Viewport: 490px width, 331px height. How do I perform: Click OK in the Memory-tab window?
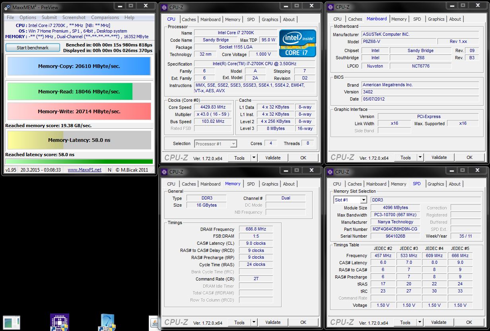click(x=303, y=322)
